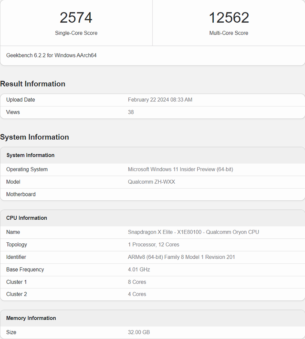Click the Cluster 2 value 4 Cores
Screen dimensions: 305x339
(137, 294)
